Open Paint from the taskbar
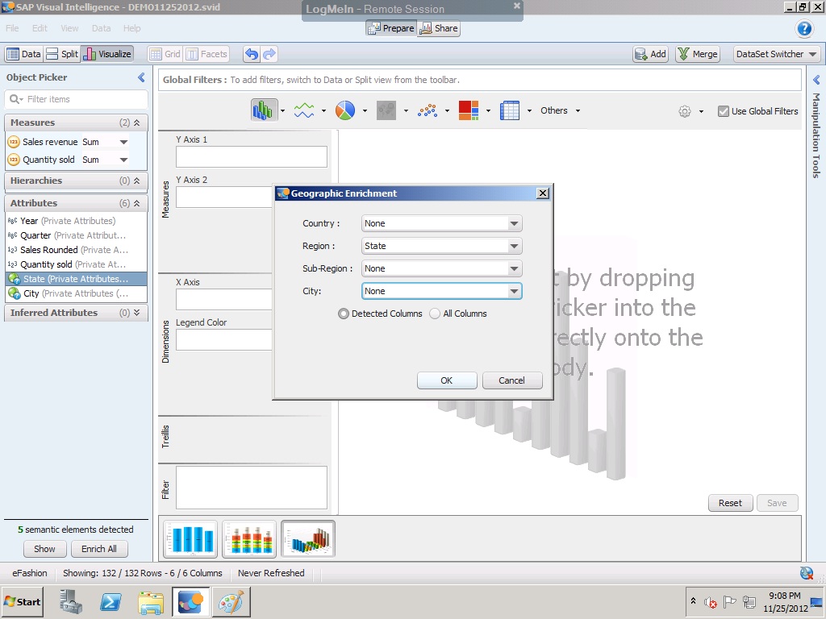Viewport: 826px width, 619px height. click(x=231, y=602)
